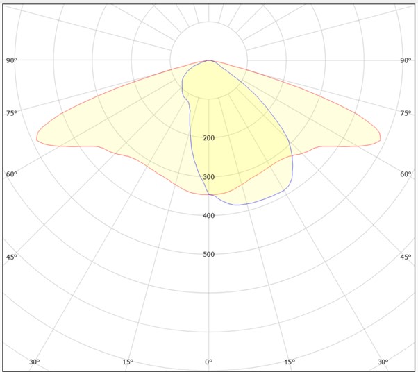The width and height of the screenshot is (418, 372).
Task: Select the 90° label on right side
Action: [x=406, y=61]
